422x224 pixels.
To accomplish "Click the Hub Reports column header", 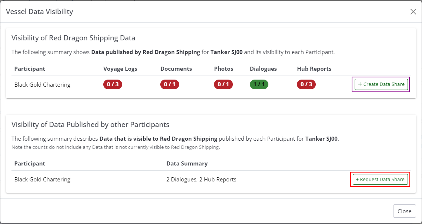I will [x=314, y=69].
